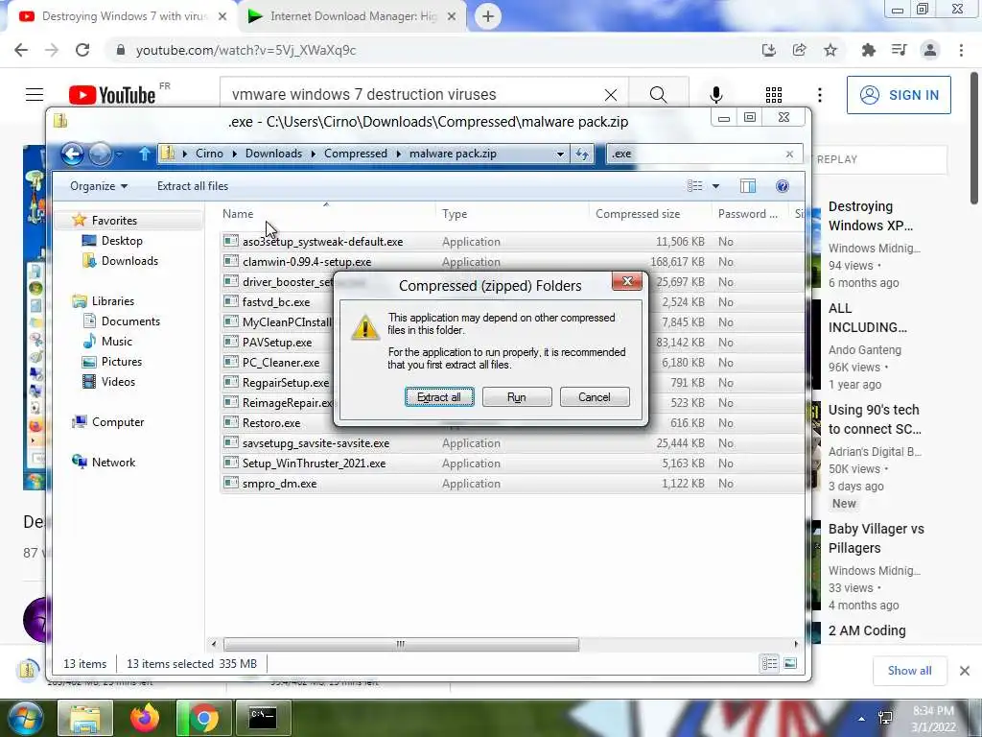
Task: Select Libraries in the navigation pane
Action: 113,300
